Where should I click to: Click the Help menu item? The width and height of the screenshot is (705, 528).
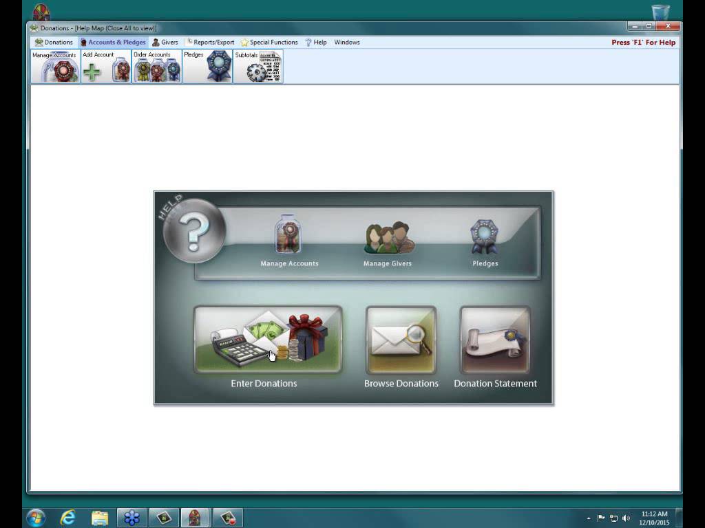316,43
